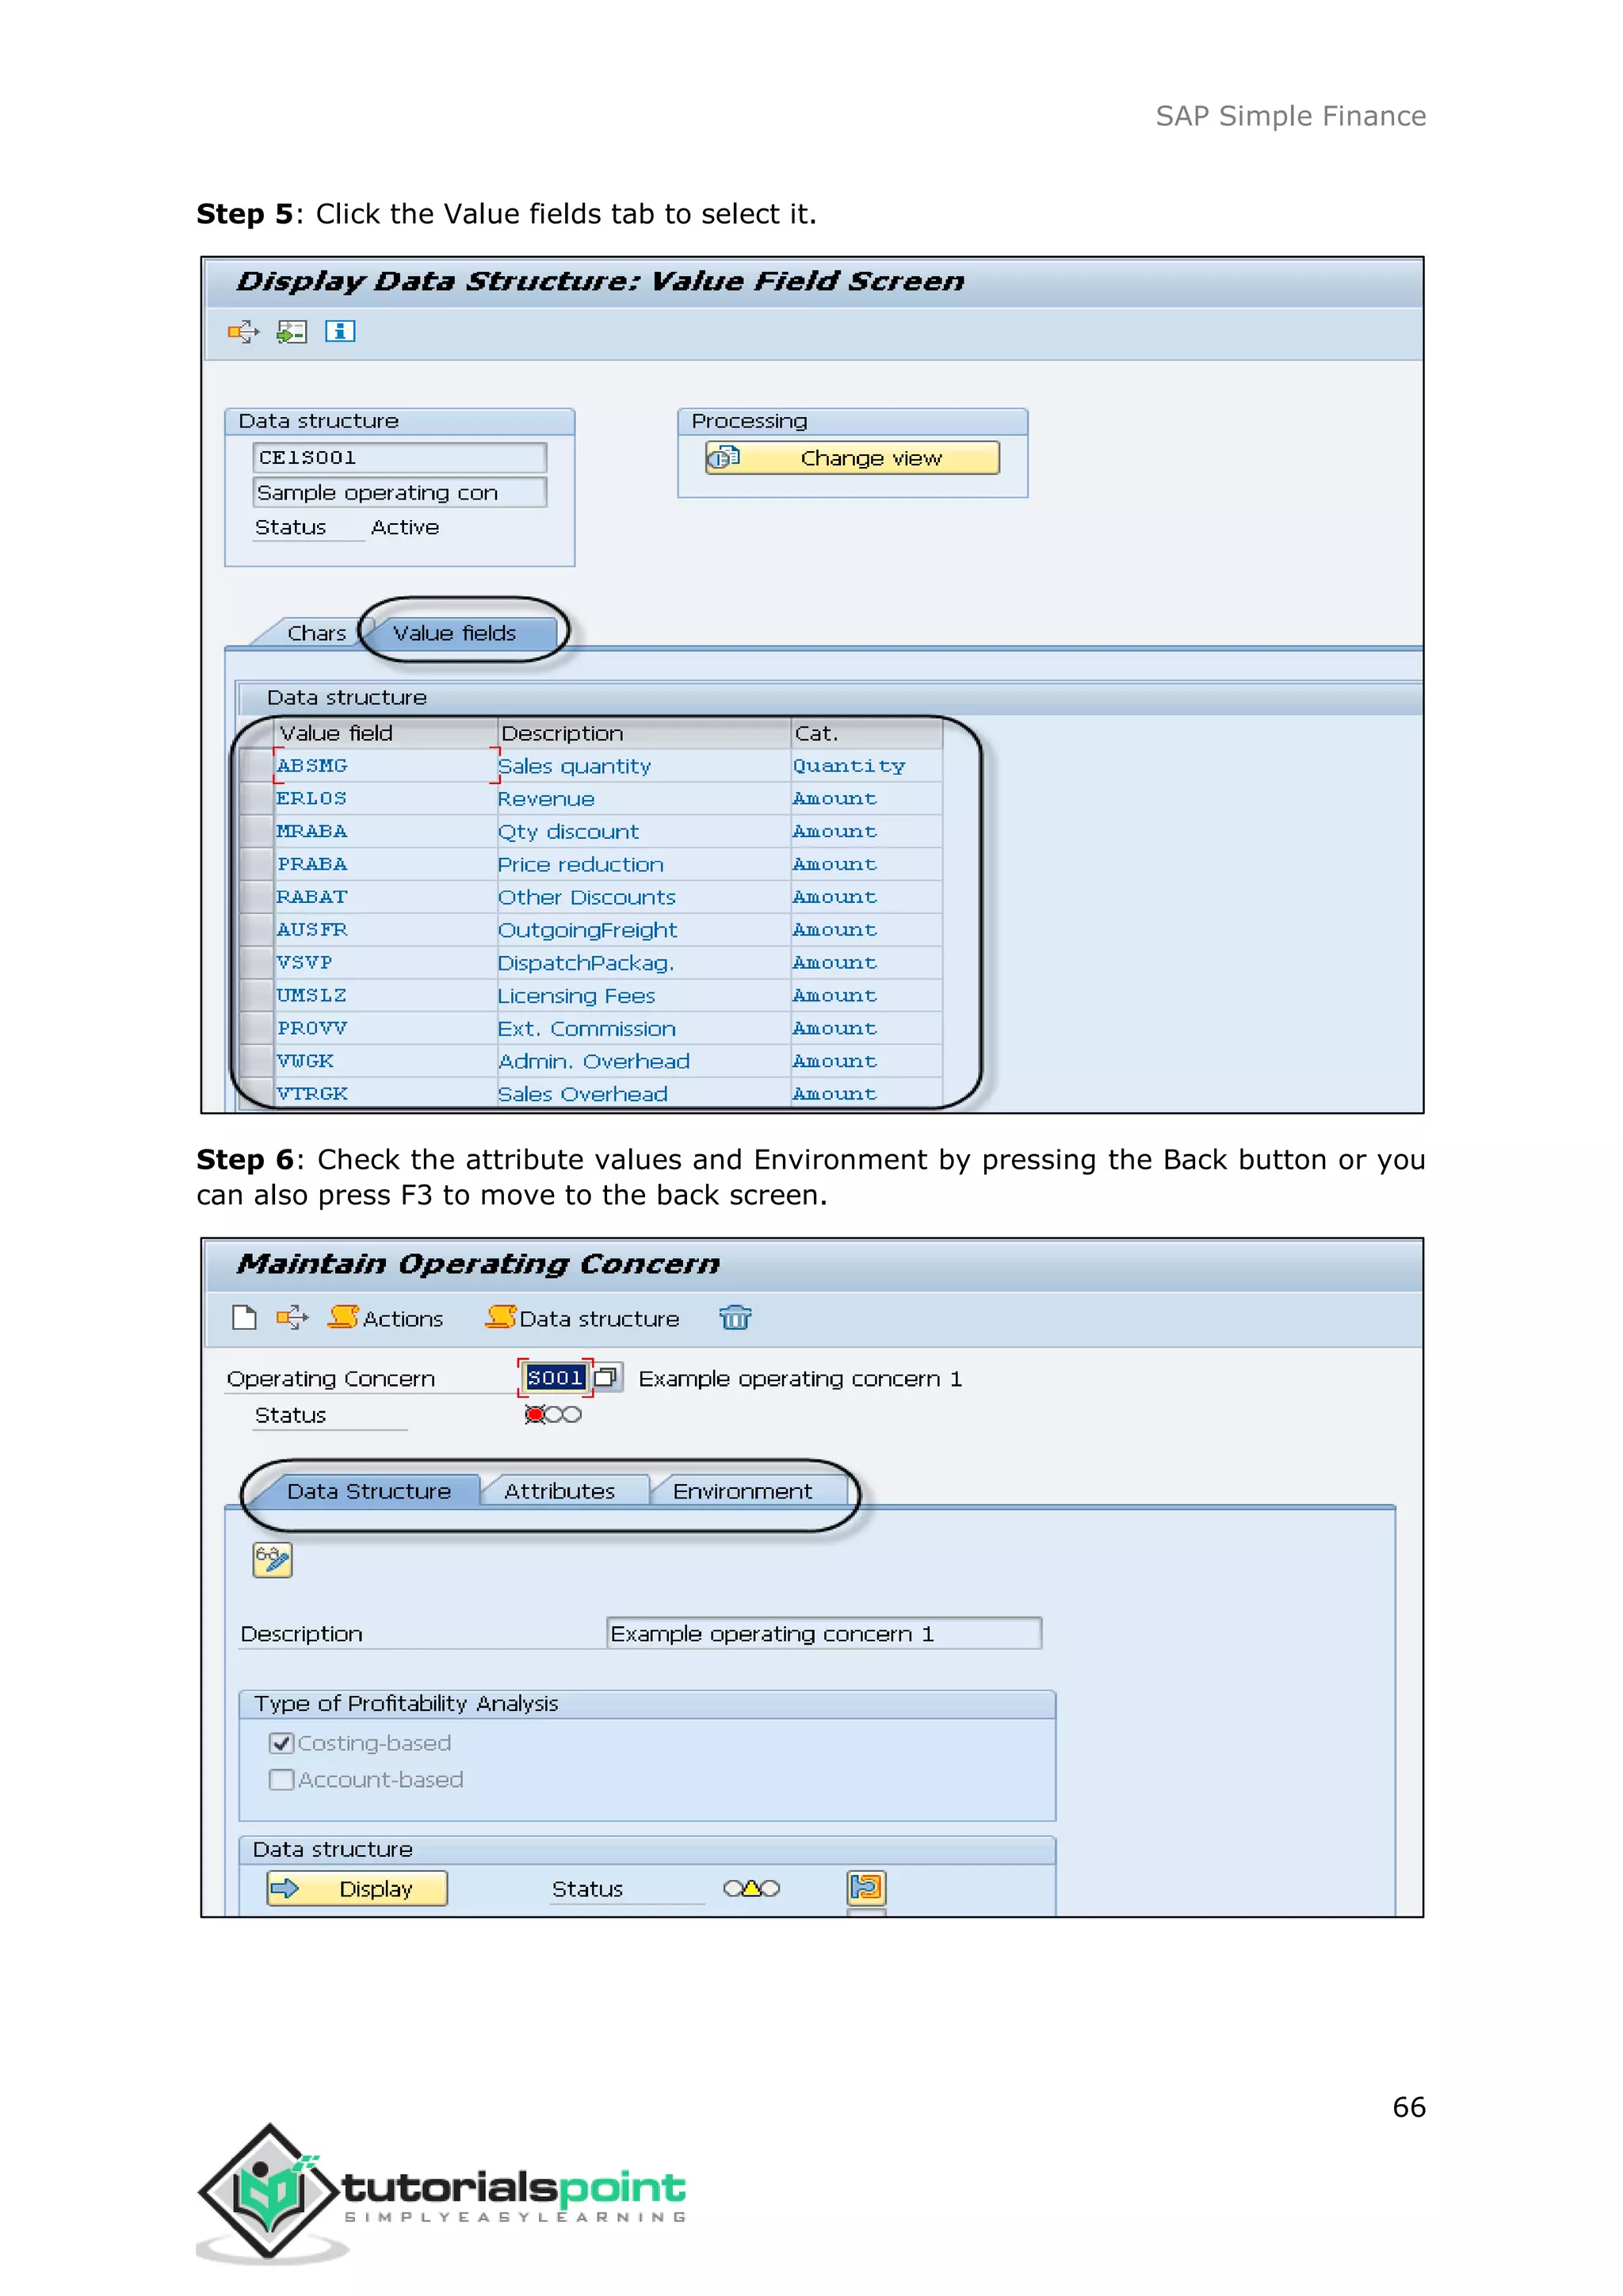This screenshot has height=2296, width=1623.
Task: Select the MRABA value field cell
Action: pyautogui.click(x=386, y=832)
